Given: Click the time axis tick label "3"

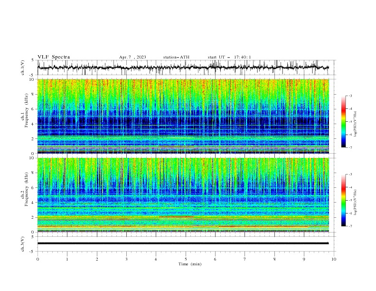Looking at the screenshot, I should coord(126,259).
